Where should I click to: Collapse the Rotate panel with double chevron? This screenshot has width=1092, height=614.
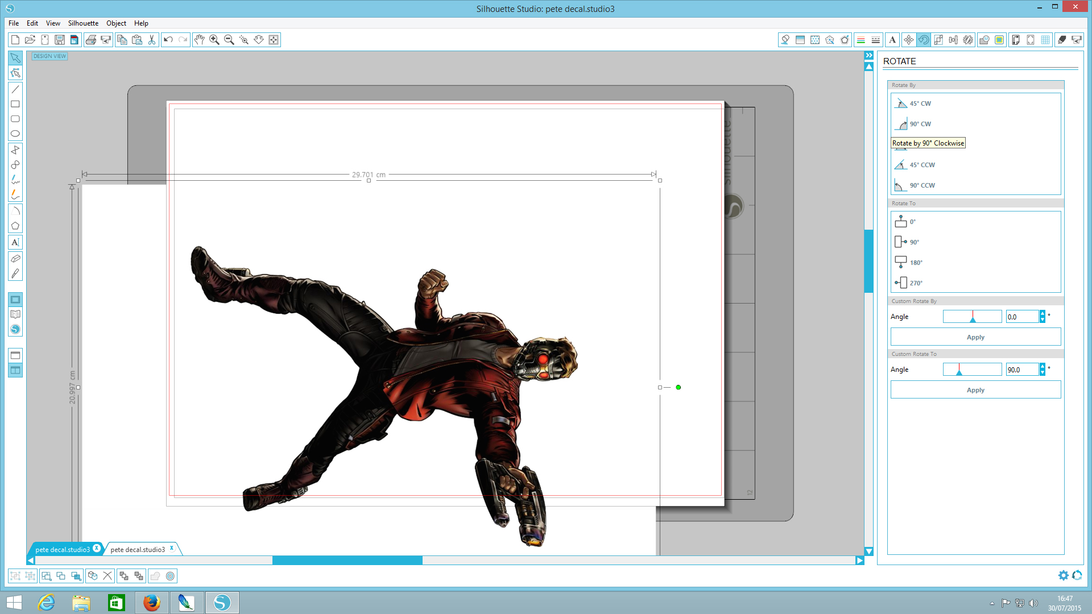(869, 55)
